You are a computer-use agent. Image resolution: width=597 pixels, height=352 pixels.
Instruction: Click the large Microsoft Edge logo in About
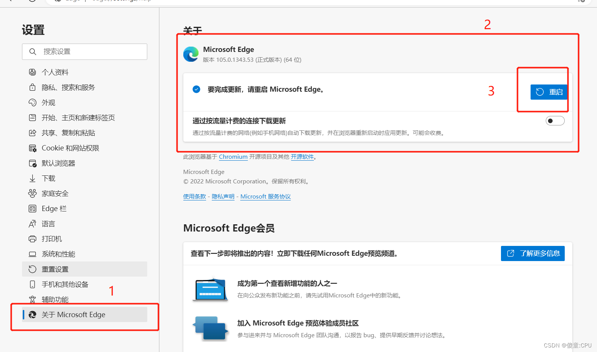(x=191, y=54)
